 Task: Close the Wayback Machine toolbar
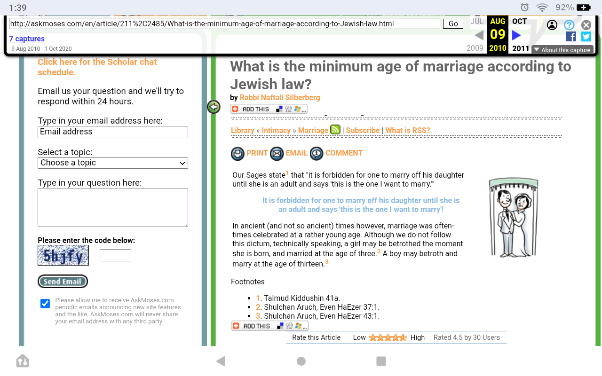pyautogui.click(x=586, y=25)
